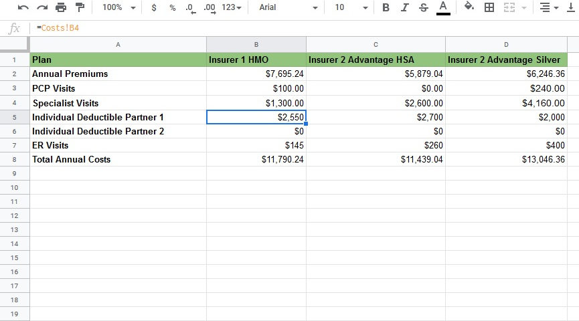Click the Undo arrow icon
The image size is (579, 321).
pos(23,7)
